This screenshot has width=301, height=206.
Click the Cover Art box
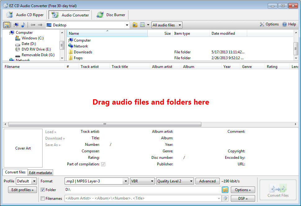pyautogui.click(x=23, y=148)
